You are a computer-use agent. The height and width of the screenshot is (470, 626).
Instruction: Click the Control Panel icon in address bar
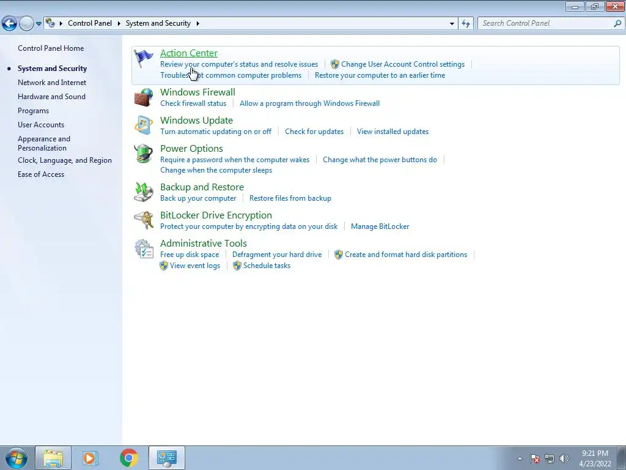50,23
